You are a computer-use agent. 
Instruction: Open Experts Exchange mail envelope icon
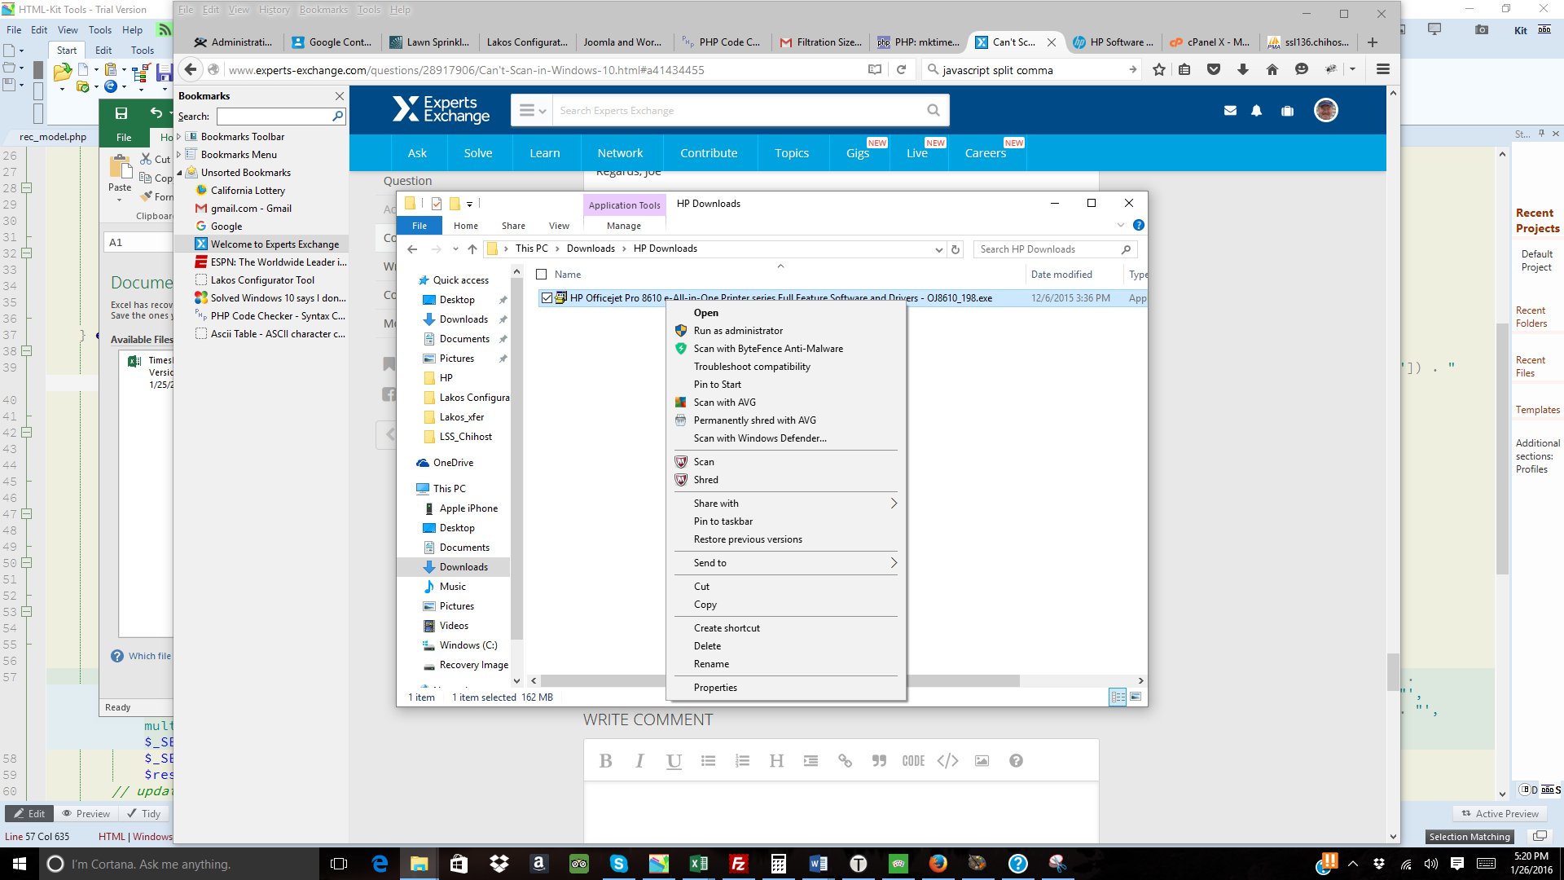pos(1230,111)
